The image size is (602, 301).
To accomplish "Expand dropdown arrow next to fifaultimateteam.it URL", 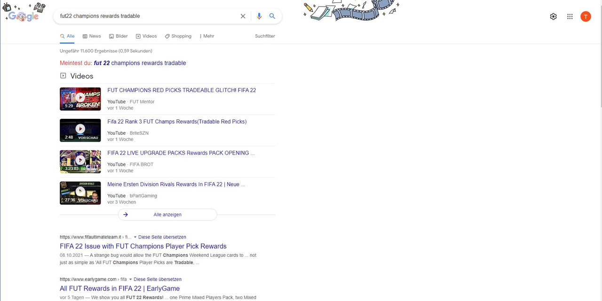I will pyautogui.click(x=135, y=237).
